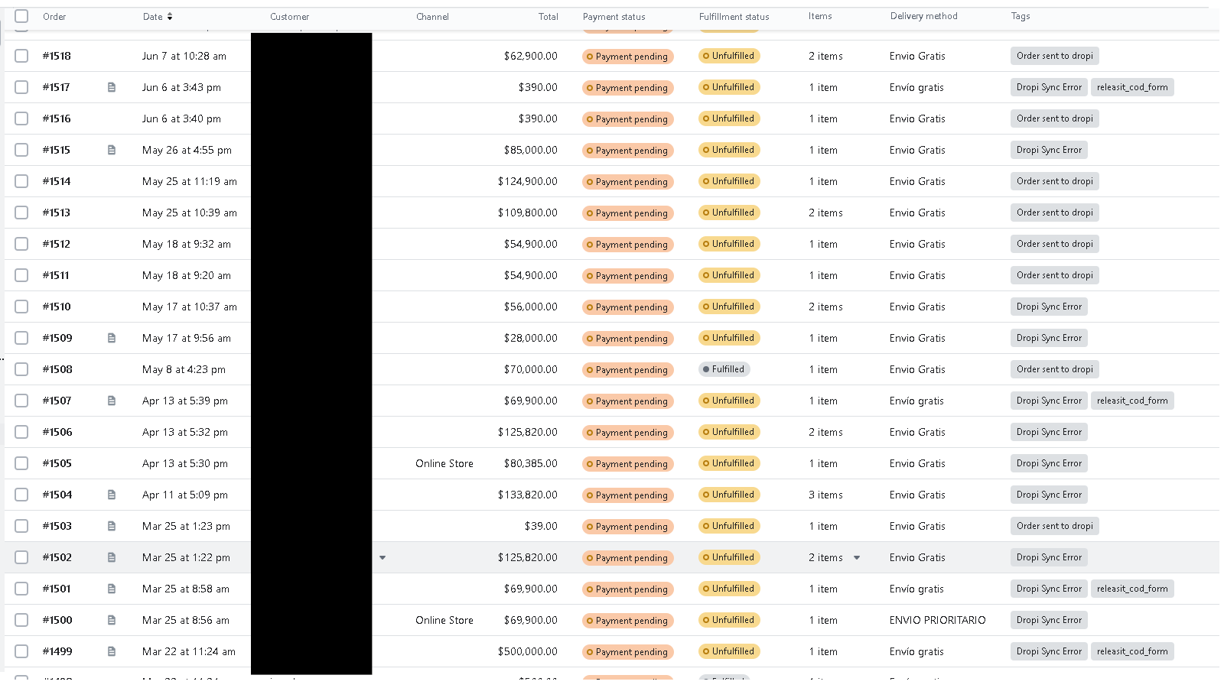Sort orders by the Date column arrows
This screenshot has height=688, width=1224.
(x=170, y=16)
